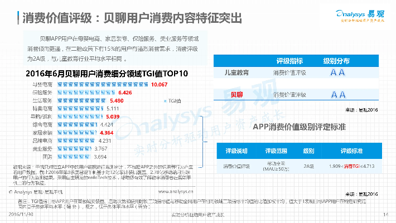Click the AA rating icon for 儿童教育
Image resolution: width=396 pixels, height=223 pixels.
pyautogui.click(x=337, y=72)
